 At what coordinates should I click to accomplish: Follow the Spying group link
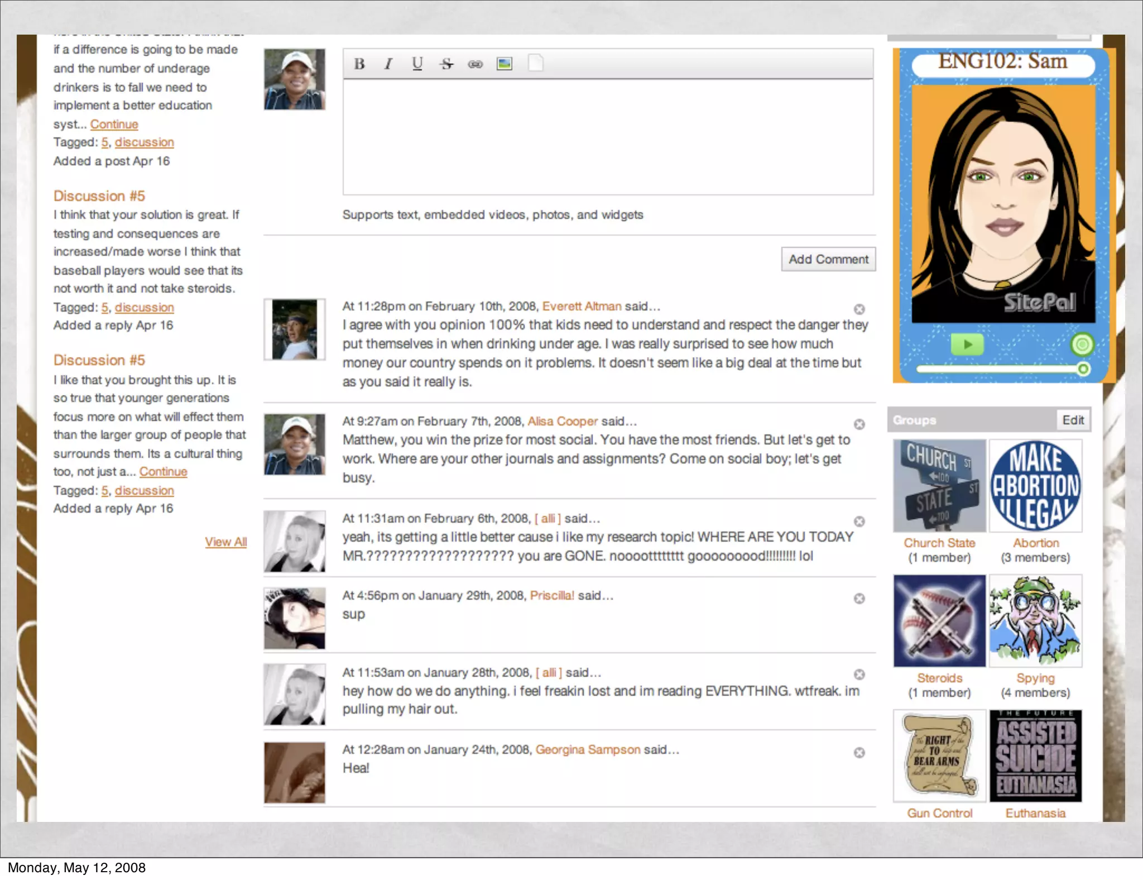pos(1035,678)
